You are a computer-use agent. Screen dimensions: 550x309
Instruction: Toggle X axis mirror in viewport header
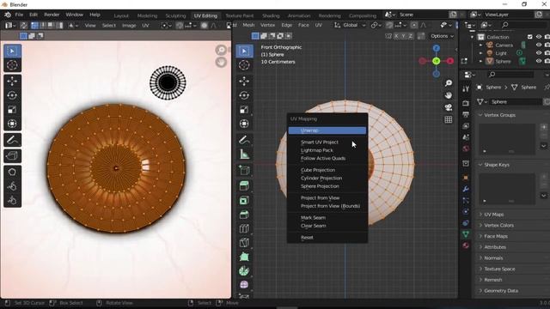tap(396, 36)
